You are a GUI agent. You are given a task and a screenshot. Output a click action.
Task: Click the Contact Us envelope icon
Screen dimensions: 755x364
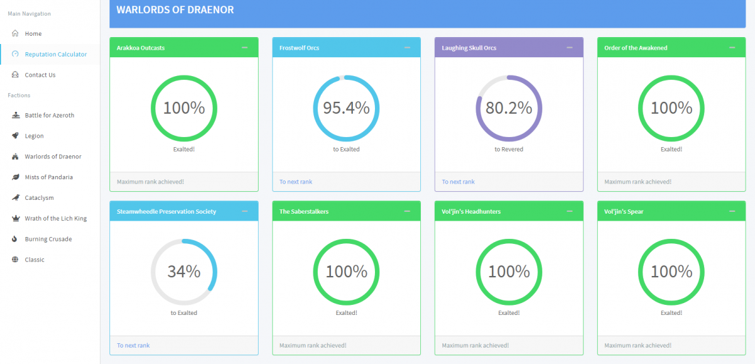15,75
